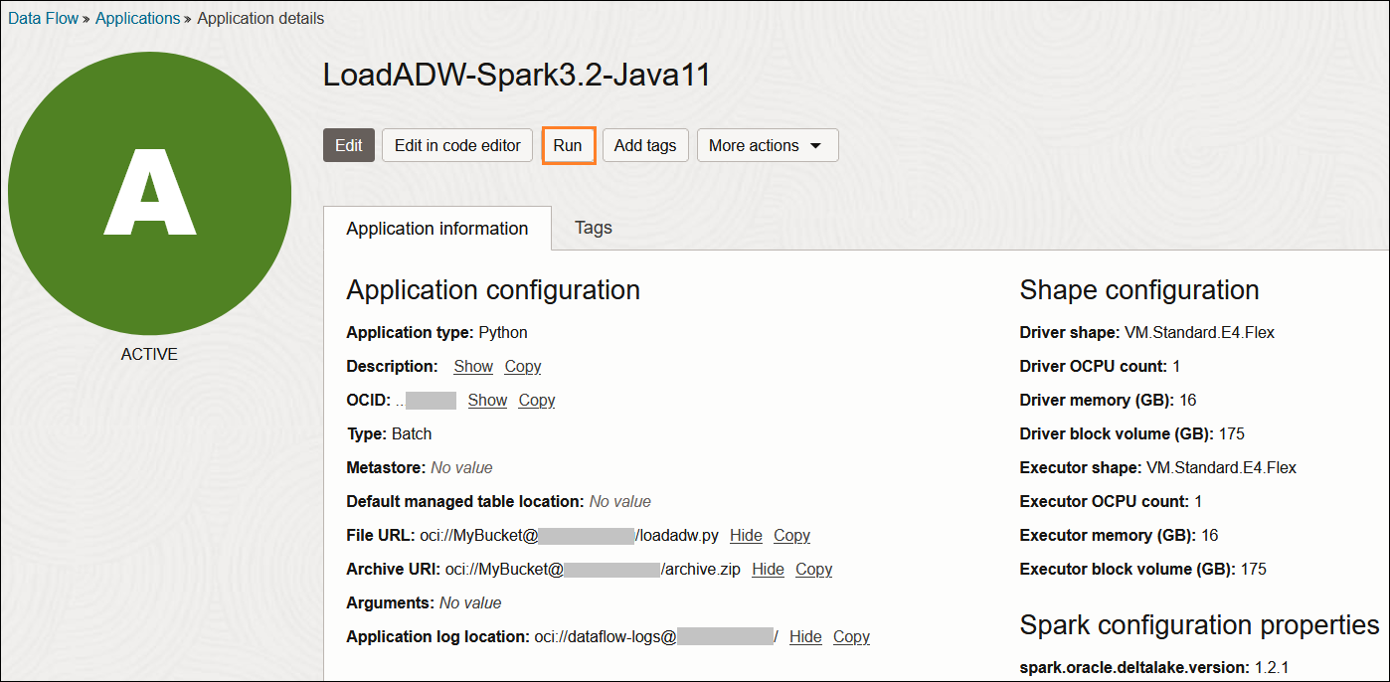Click the Application details breadcrumb text
The image size is (1390, 682).
click(261, 19)
